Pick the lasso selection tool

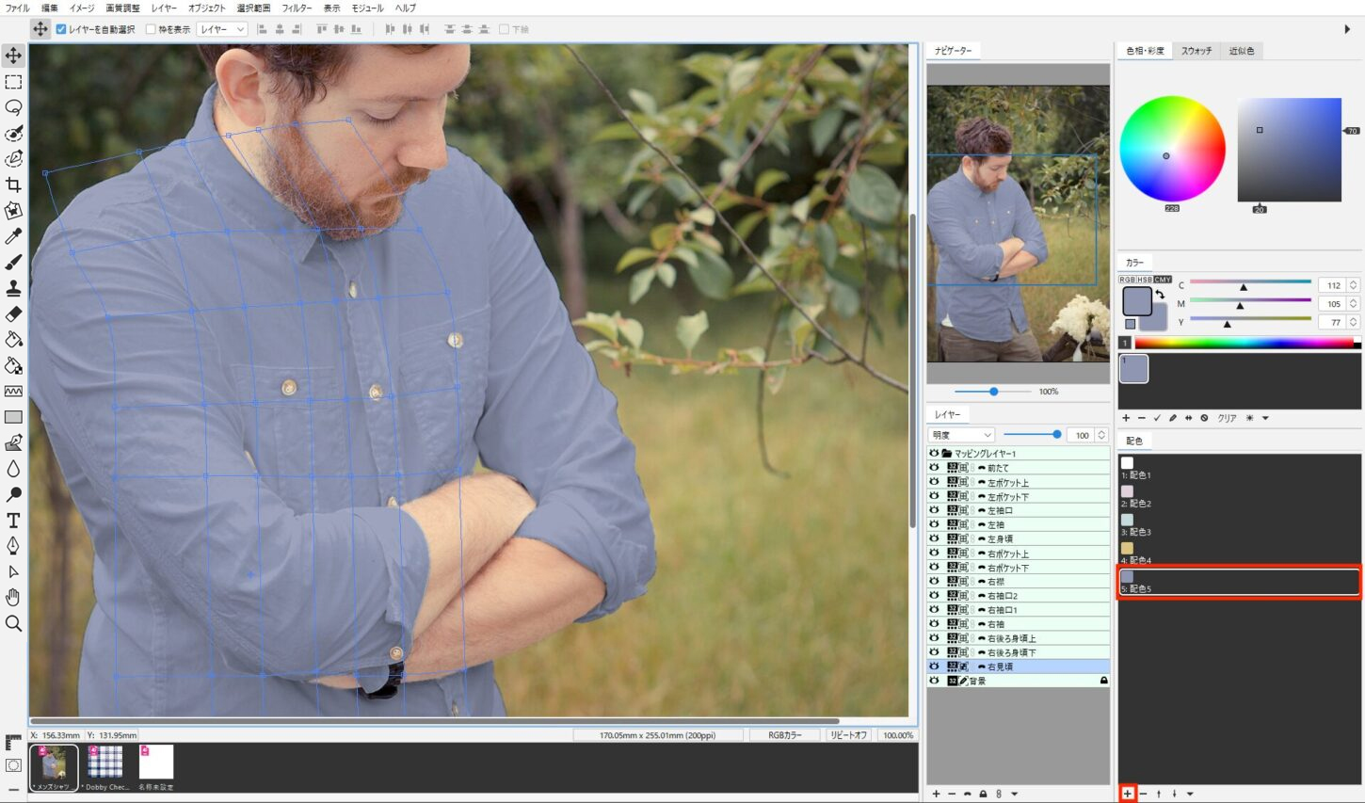point(13,107)
